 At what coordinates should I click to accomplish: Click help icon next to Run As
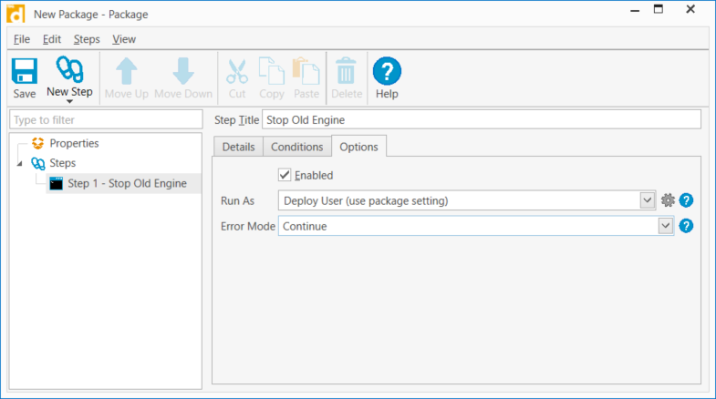coord(687,200)
